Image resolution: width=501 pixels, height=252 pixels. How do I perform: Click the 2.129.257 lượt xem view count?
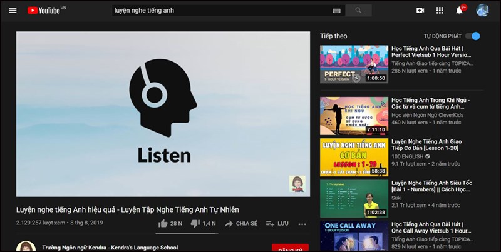pyautogui.click(x=41, y=223)
